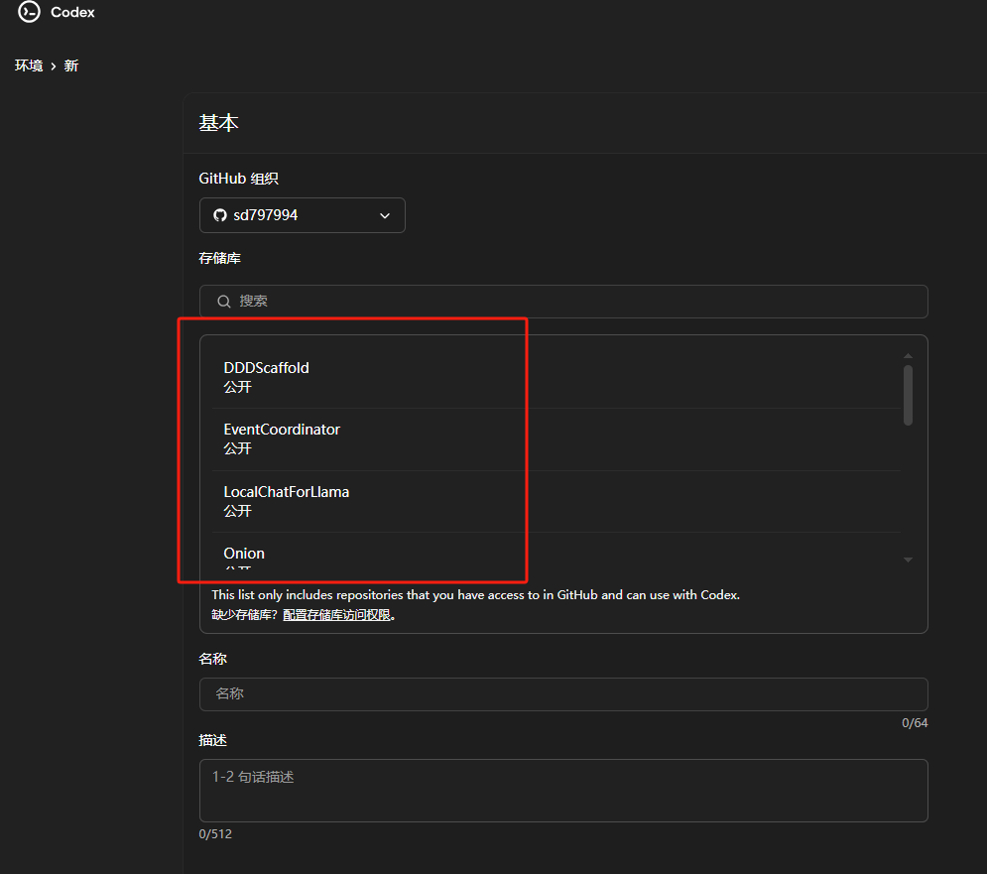Click the Codex terminal logo icon

pos(29,13)
